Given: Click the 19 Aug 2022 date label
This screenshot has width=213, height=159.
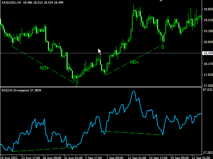Looking at the screenshot, I should pyautogui.click(x=10, y=157).
